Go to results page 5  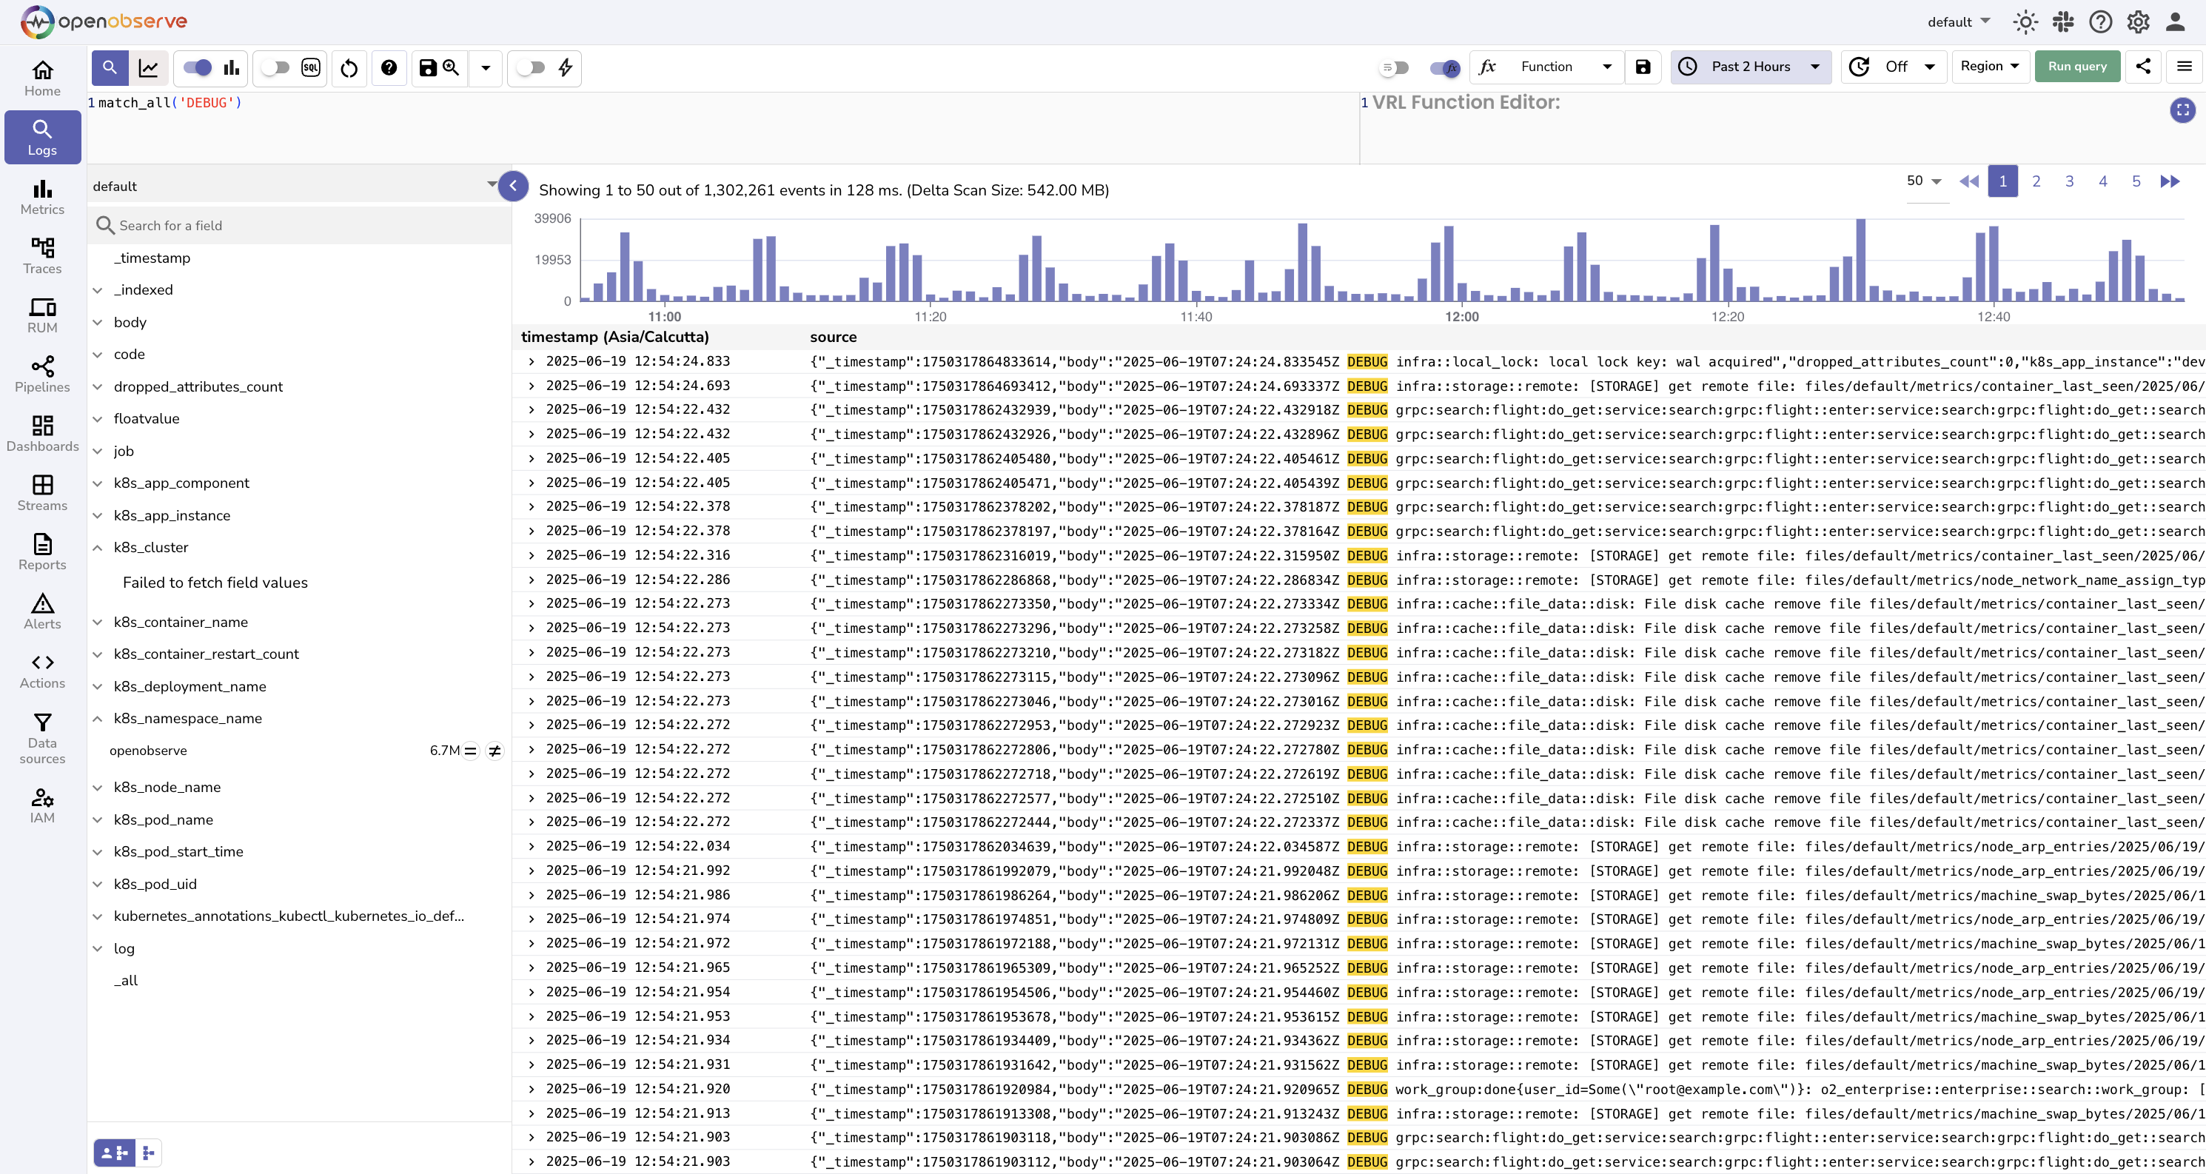2136,181
